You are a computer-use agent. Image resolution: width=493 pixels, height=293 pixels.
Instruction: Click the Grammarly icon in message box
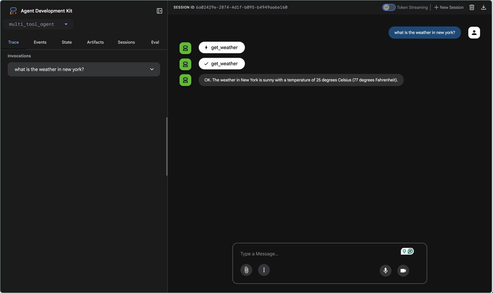click(x=410, y=251)
